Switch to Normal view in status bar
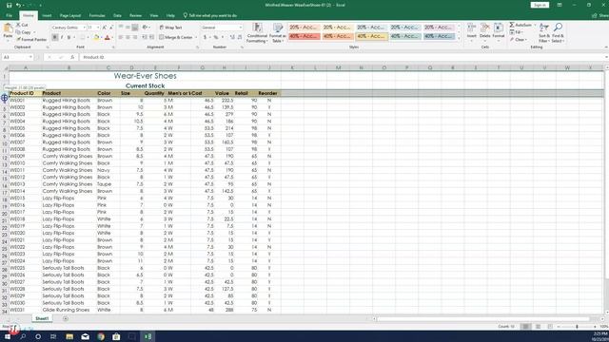Screen dimensions: 609x342 tap(525, 327)
